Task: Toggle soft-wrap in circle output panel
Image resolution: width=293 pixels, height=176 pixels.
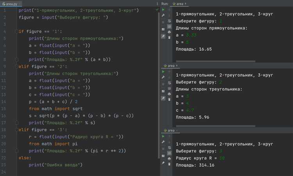Action: coord(169,148)
